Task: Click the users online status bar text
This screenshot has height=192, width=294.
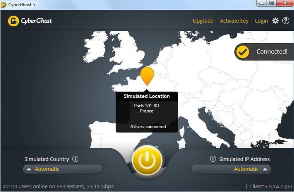Action: (58, 187)
